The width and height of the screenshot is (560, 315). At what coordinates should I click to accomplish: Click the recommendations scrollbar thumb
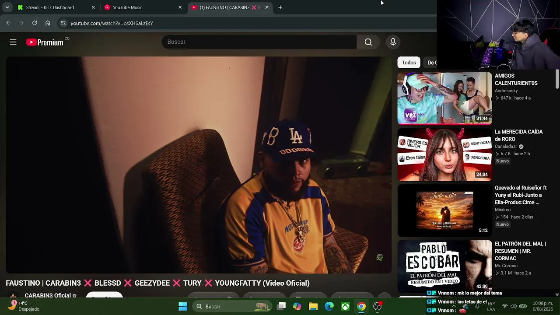[x=557, y=79]
